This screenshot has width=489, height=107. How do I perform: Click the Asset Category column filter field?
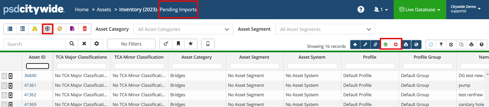(x=197, y=66)
